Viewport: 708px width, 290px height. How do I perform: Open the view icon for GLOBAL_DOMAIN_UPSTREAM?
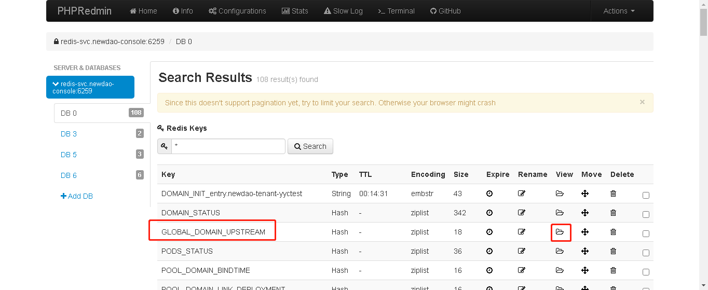coord(560,232)
